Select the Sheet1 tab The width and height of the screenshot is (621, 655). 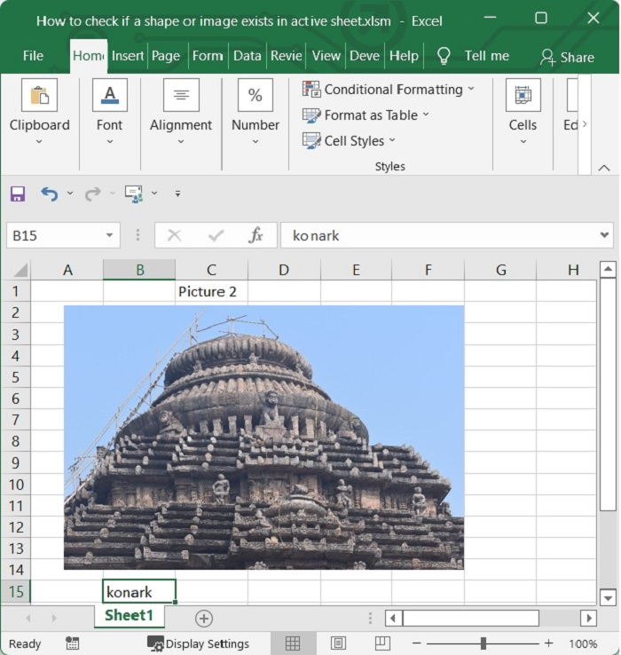pos(129,616)
